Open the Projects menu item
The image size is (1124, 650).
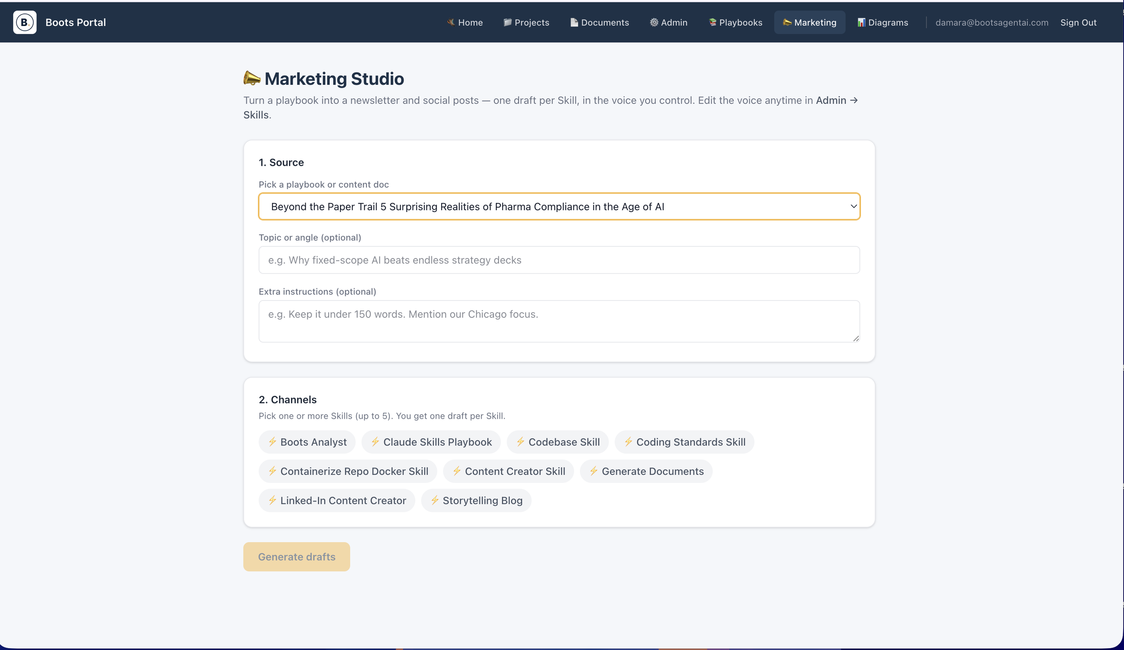[x=526, y=22]
